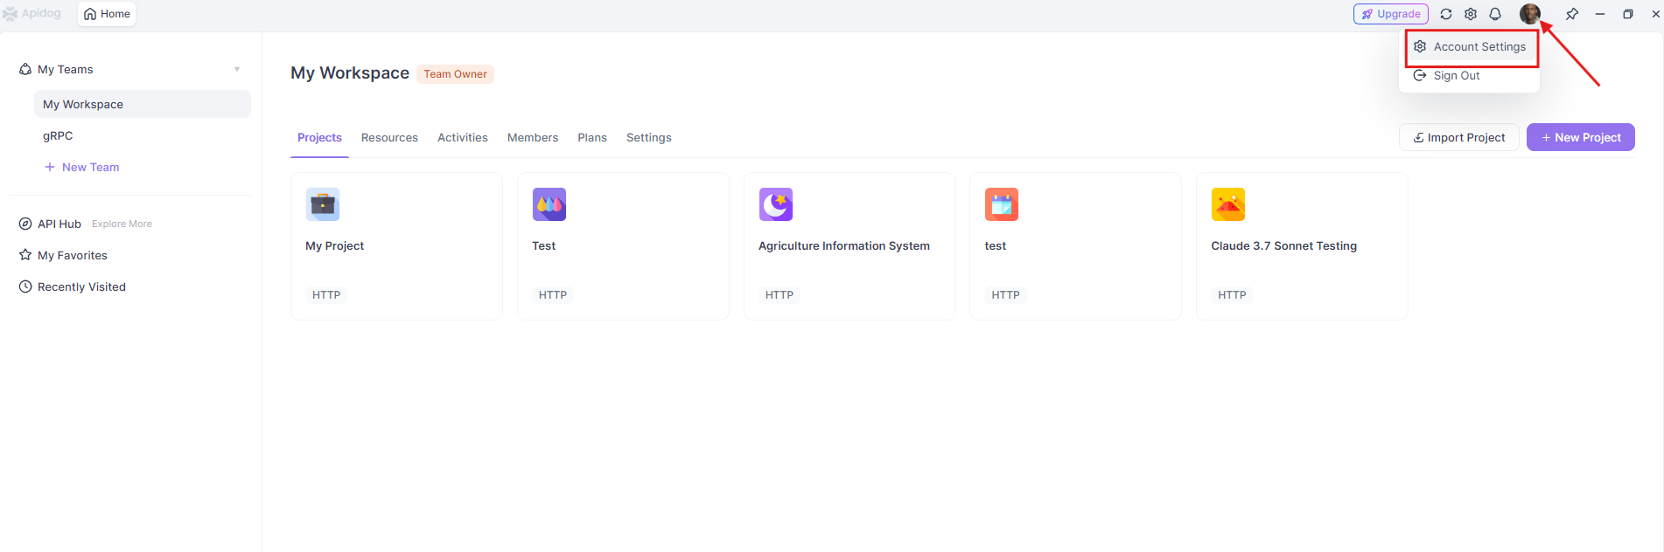
Task: Click the Test project title
Action: 544,246
